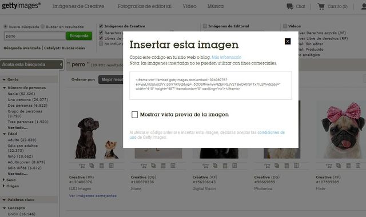Select the Buscar en resultados radio button

(42, 27)
